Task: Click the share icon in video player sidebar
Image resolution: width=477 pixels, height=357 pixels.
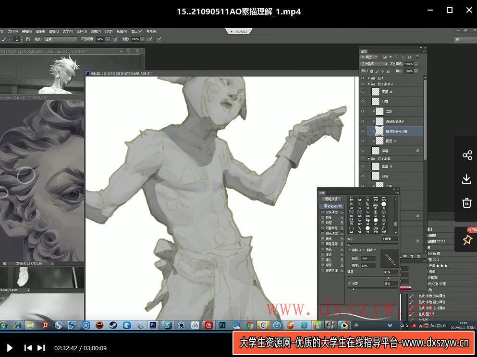Action: click(467, 155)
